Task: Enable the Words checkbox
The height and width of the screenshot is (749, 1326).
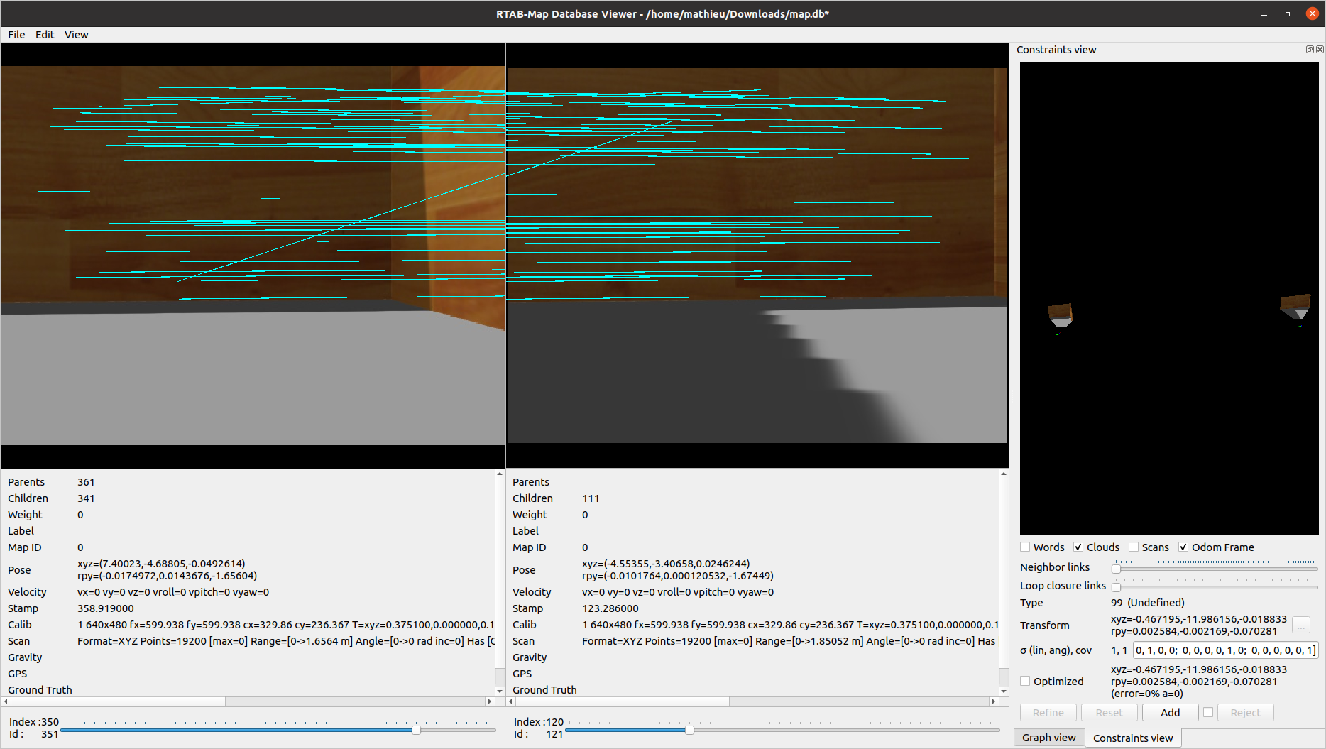Action: pyautogui.click(x=1025, y=547)
